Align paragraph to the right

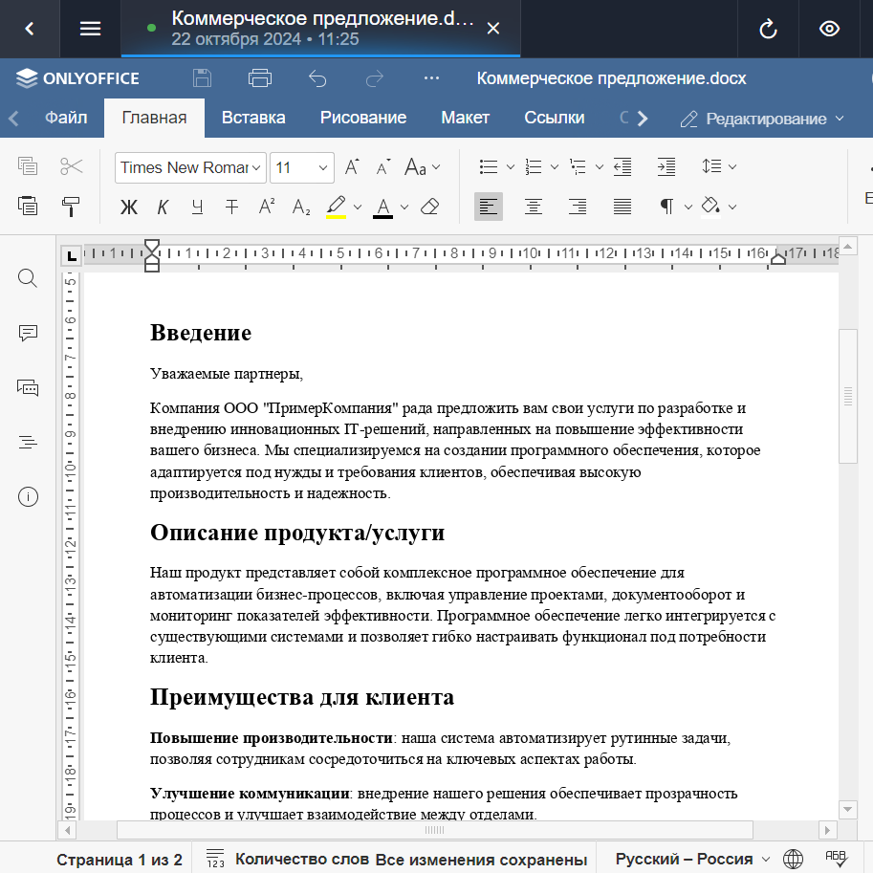coord(578,207)
